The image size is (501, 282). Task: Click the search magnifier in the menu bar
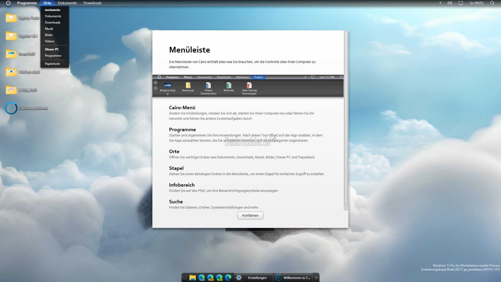pyautogui.click(x=492, y=3)
